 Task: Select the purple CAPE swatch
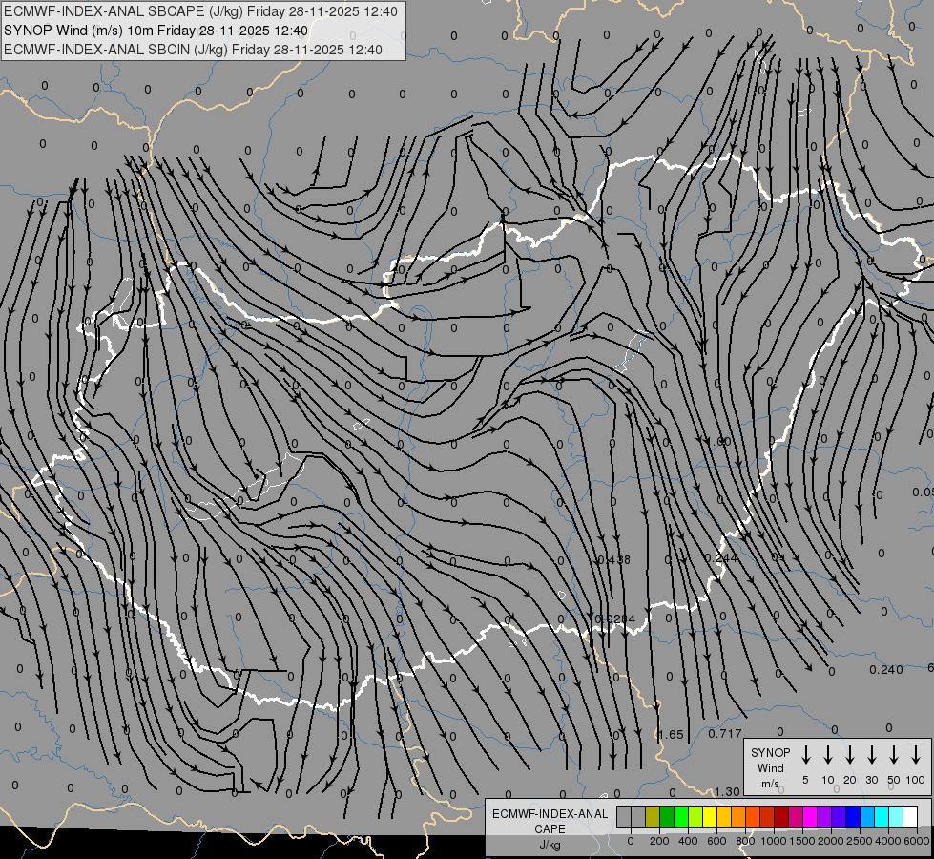click(824, 816)
